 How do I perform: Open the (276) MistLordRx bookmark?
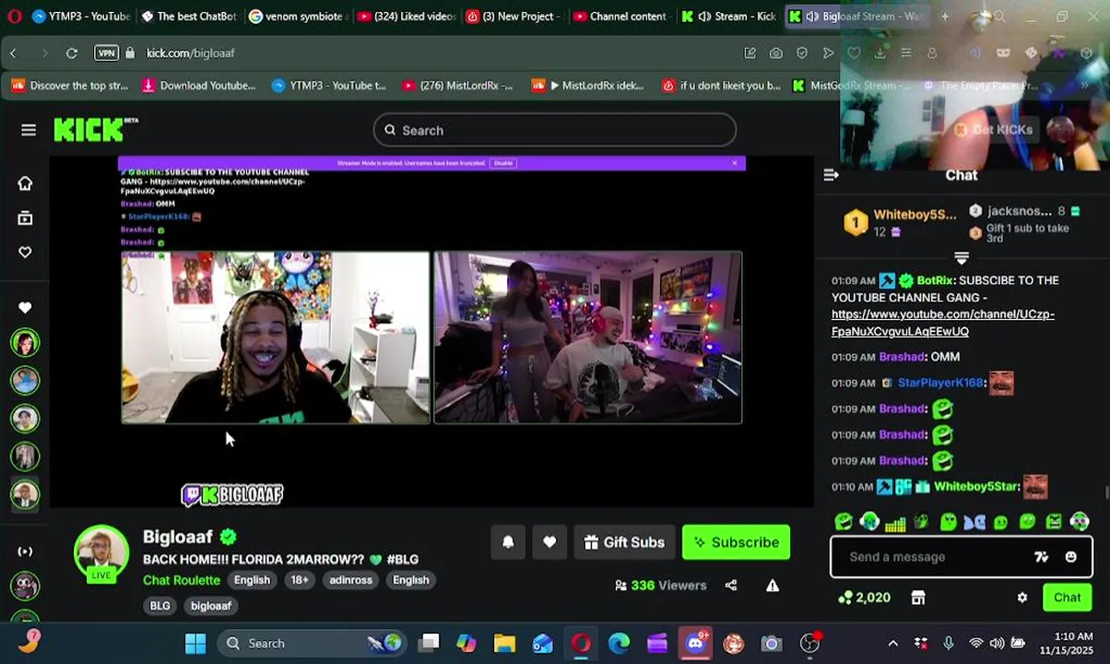click(457, 86)
